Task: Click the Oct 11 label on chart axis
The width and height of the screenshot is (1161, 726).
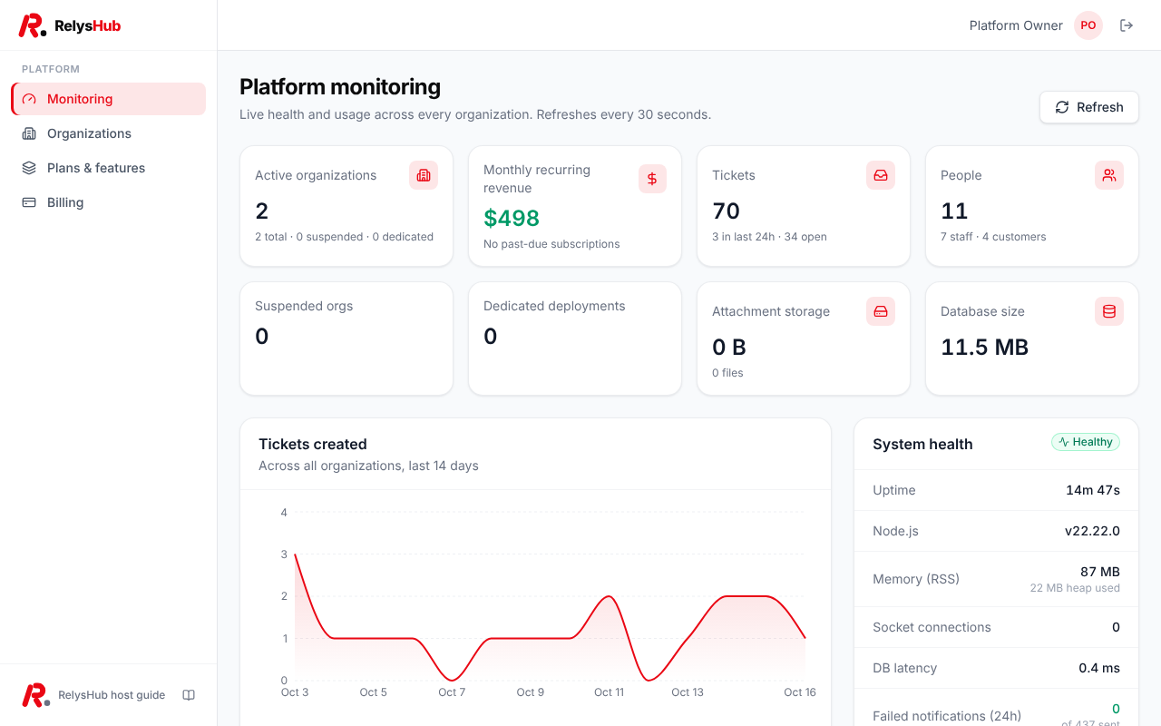Action: click(609, 692)
